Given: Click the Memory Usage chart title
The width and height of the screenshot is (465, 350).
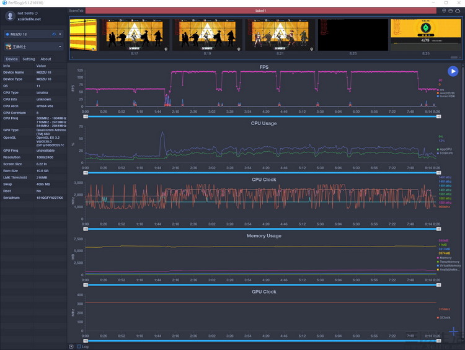Looking at the screenshot, I should tap(264, 236).
